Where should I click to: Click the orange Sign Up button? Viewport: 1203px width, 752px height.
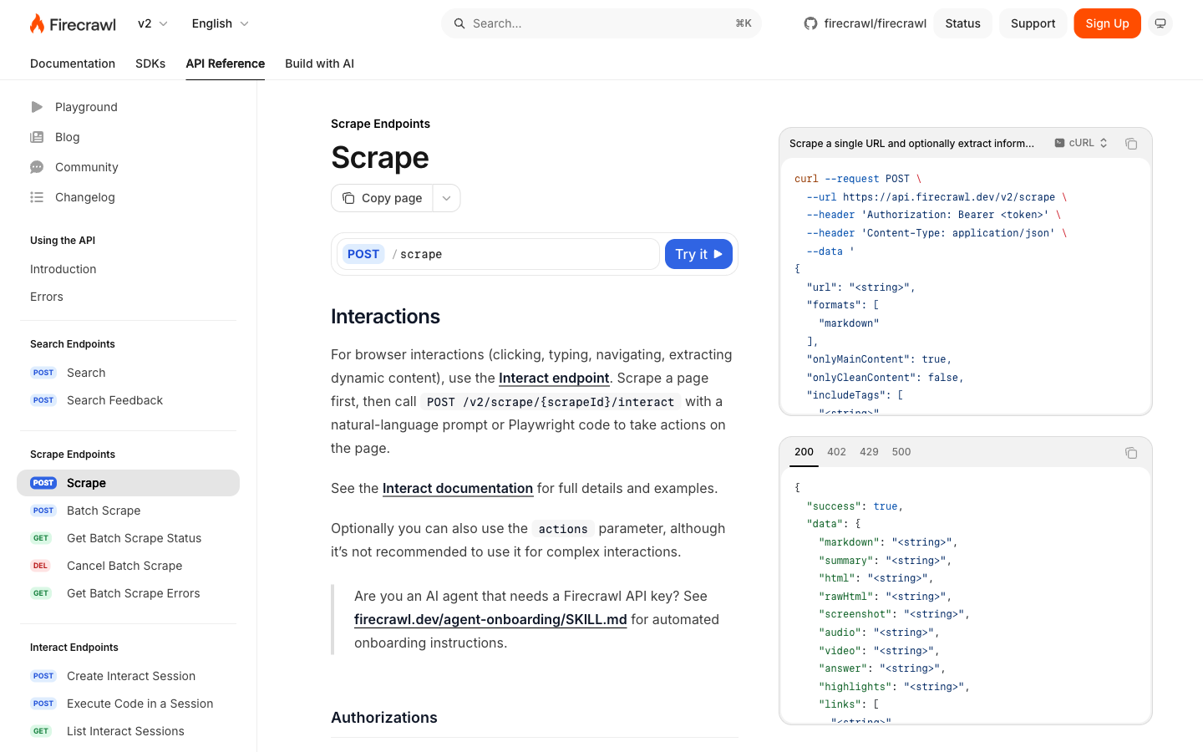pos(1107,23)
